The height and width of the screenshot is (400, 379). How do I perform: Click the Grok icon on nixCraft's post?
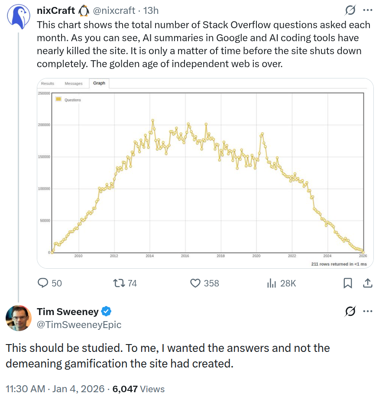[349, 10]
